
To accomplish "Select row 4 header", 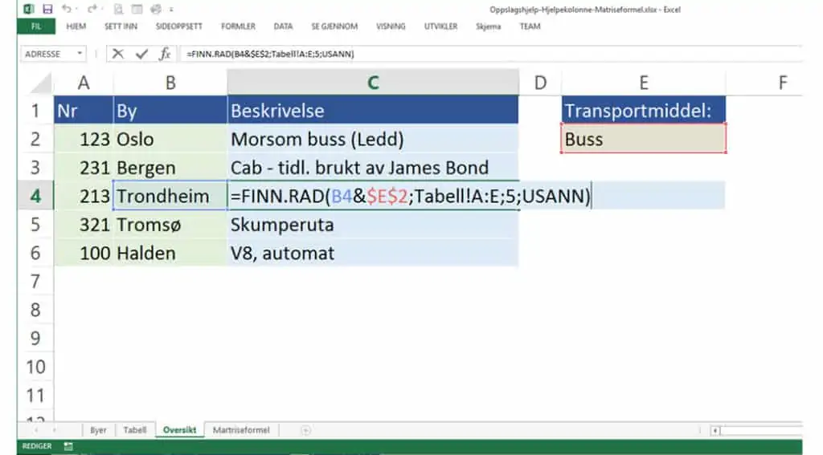I will point(35,196).
